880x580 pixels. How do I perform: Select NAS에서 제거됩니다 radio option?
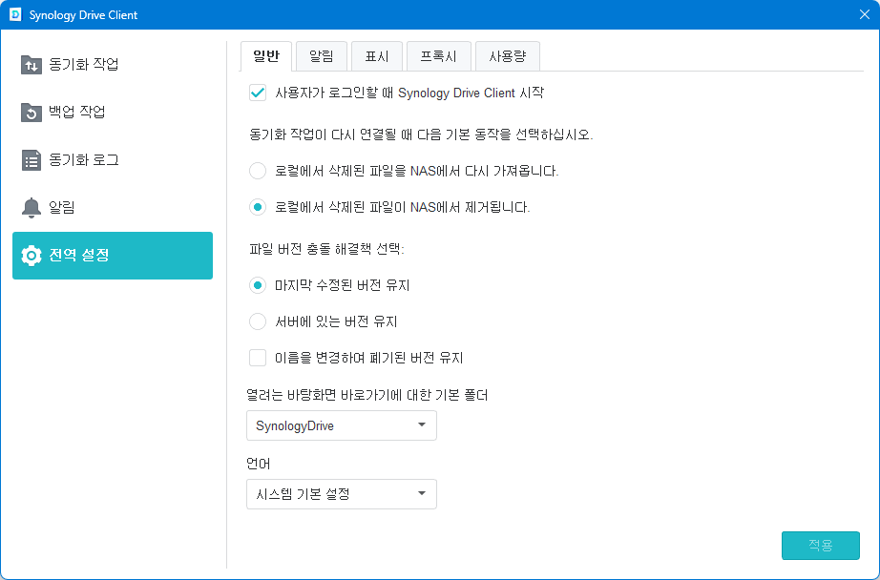point(258,207)
